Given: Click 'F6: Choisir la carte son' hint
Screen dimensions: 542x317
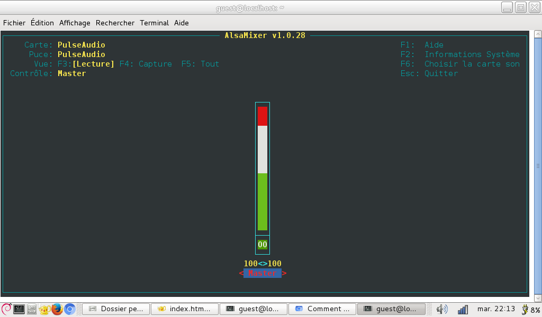Looking at the screenshot, I should tap(460, 64).
